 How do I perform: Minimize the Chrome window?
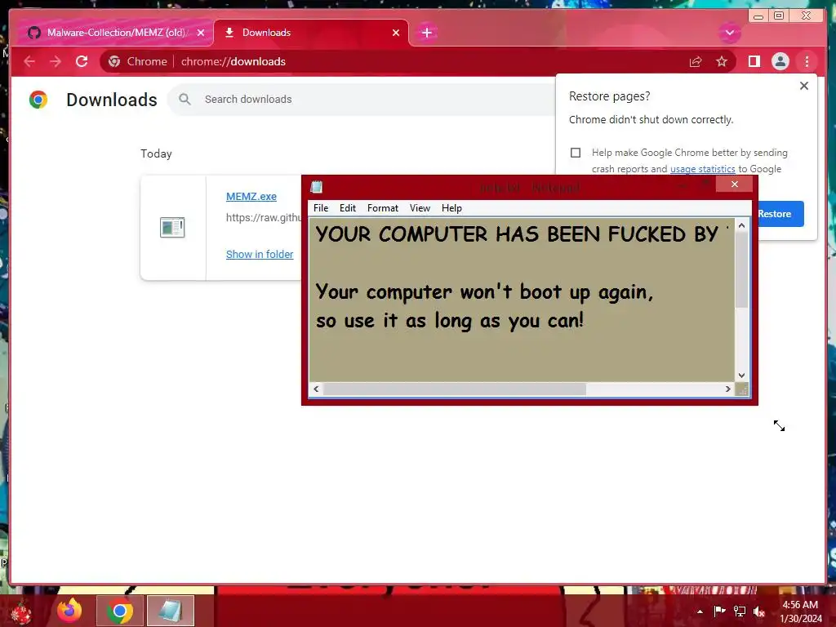pos(758,16)
